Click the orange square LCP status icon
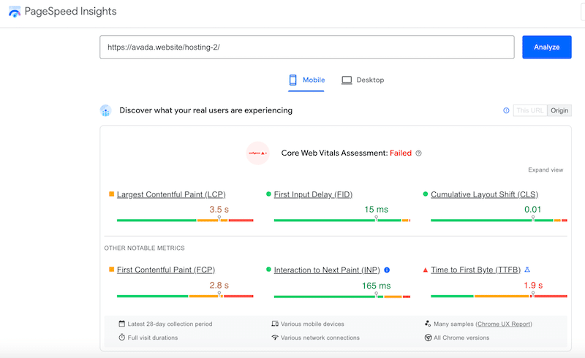Viewport: 585px width, 358px height. [x=111, y=194]
